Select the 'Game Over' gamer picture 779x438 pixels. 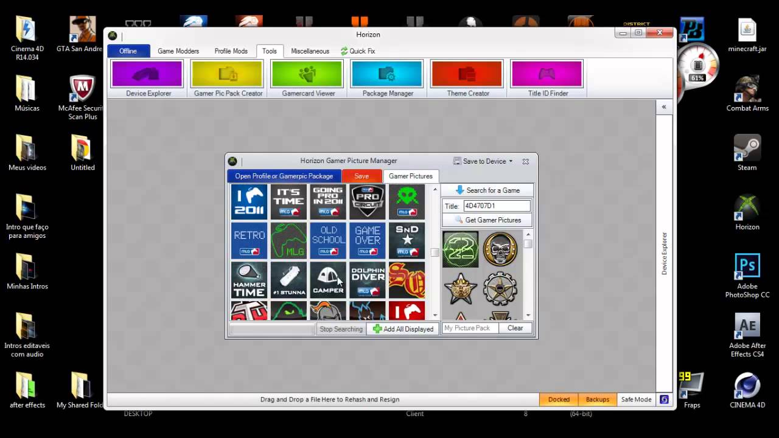coord(368,241)
